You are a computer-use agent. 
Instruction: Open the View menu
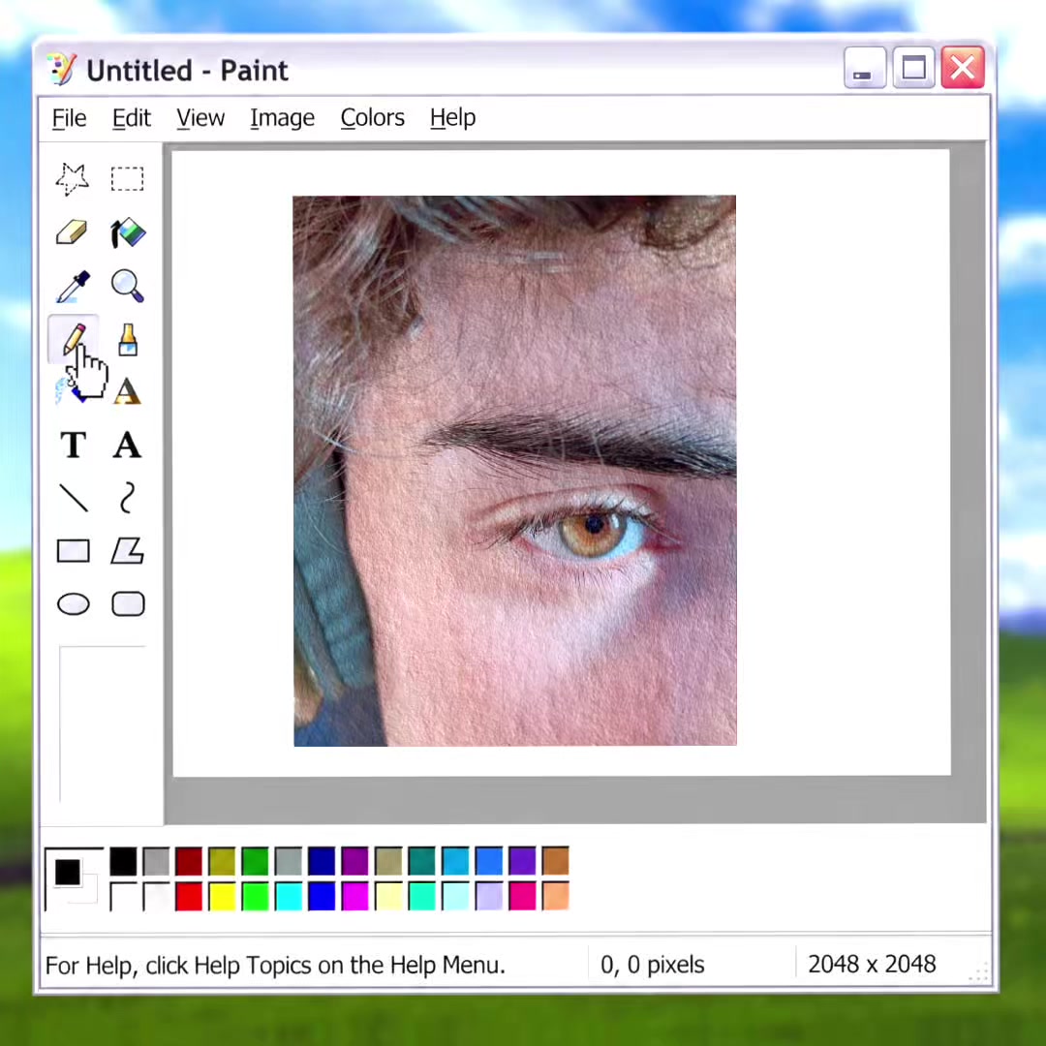(x=200, y=118)
